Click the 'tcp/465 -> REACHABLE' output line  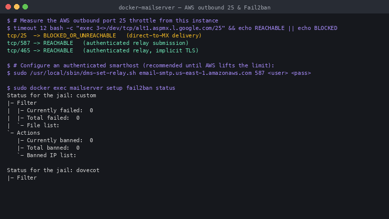103,50
